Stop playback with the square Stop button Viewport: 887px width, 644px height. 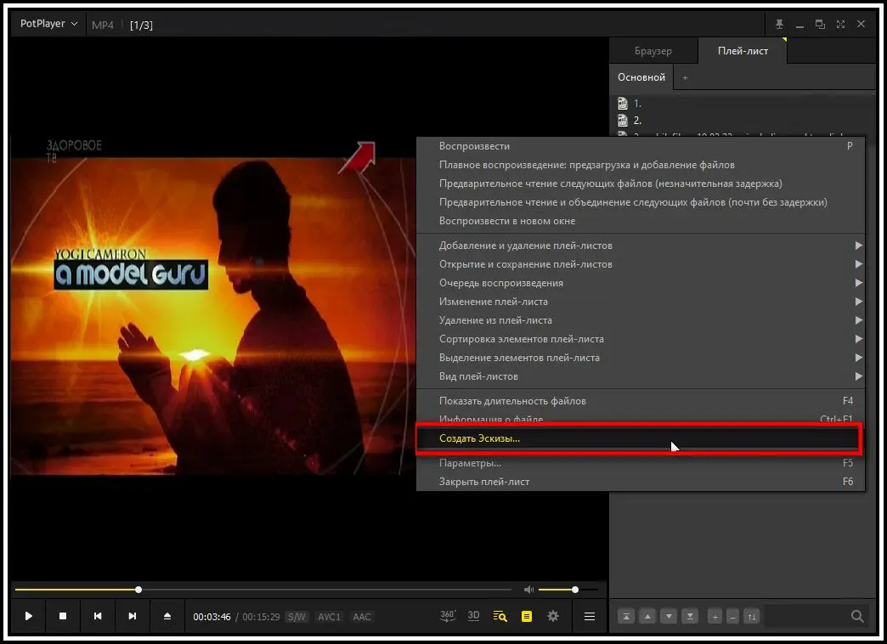63,616
